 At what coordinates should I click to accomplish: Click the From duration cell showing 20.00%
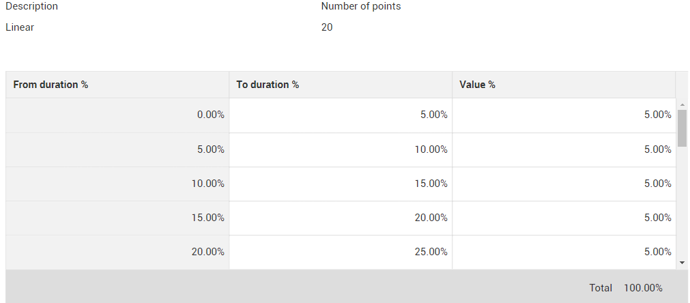[x=117, y=252]
